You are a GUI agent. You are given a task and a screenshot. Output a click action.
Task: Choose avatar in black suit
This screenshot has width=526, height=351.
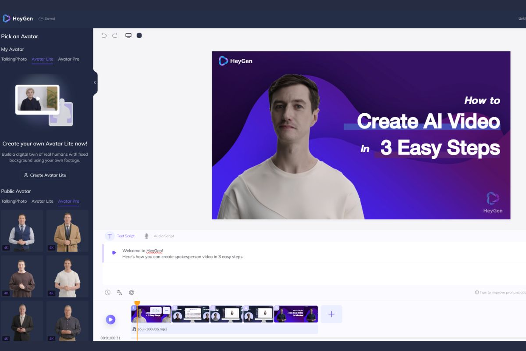point(22,321)
